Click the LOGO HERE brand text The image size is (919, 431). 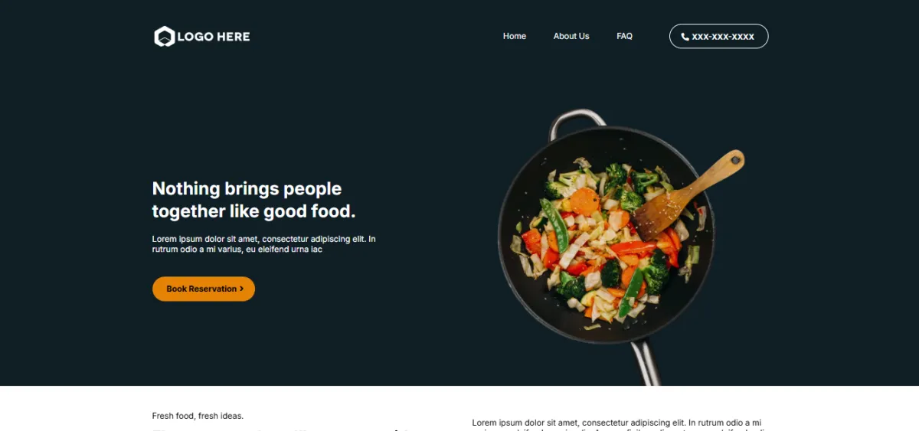214,36
